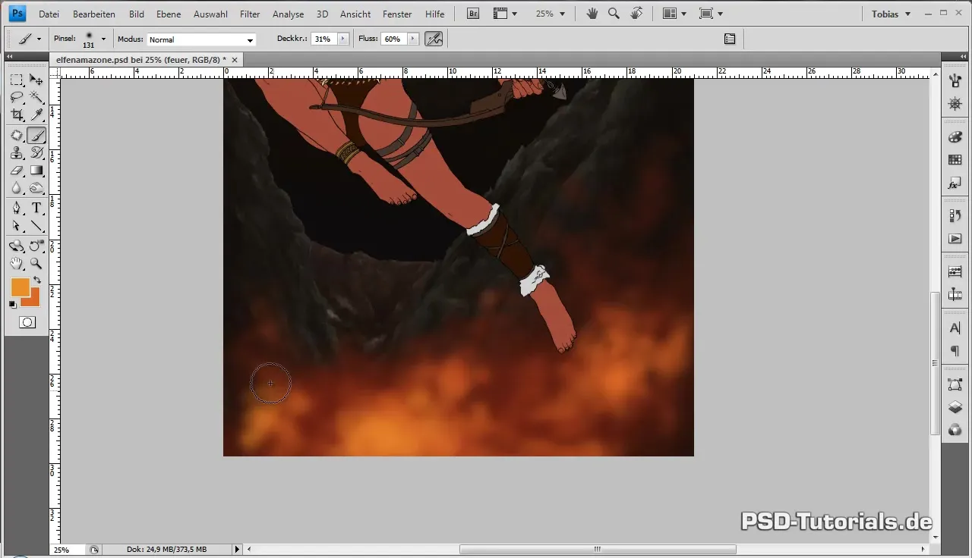Viewport: 972px width, 558px height.
Task: Select the Spot Healing Brush tool
Action: (x=17, y=136)
